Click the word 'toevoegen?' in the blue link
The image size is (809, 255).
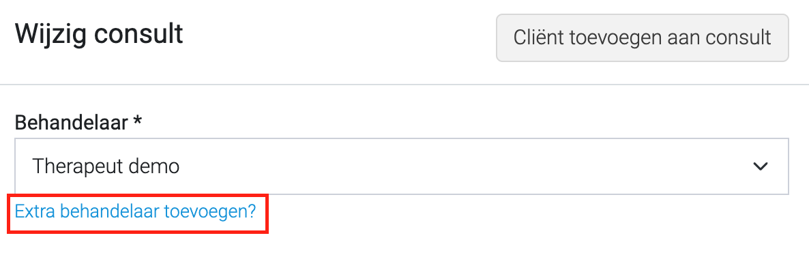pos(210,211)
